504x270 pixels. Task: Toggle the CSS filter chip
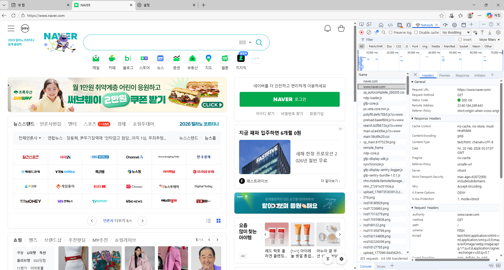399,46
